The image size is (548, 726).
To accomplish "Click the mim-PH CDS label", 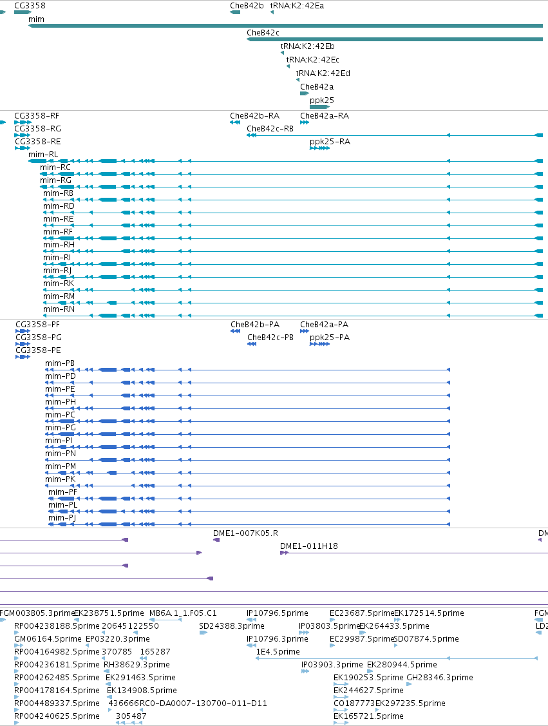I will tap(60, 402).
